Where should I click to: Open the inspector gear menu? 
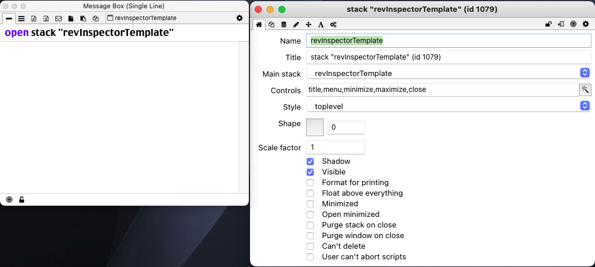(586, 24)
